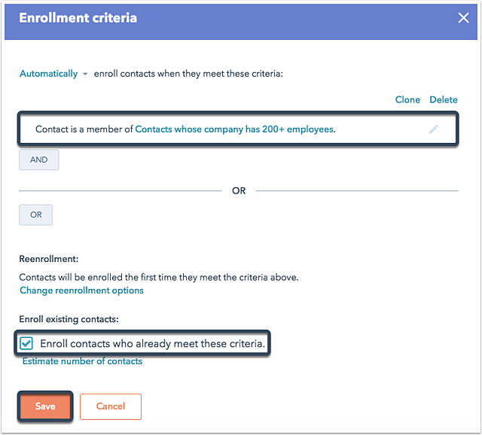Uncheck the enroll existing contacts checkbox
Image resolution: width=482 pixels, height=435 pixels.
point(27,344)
